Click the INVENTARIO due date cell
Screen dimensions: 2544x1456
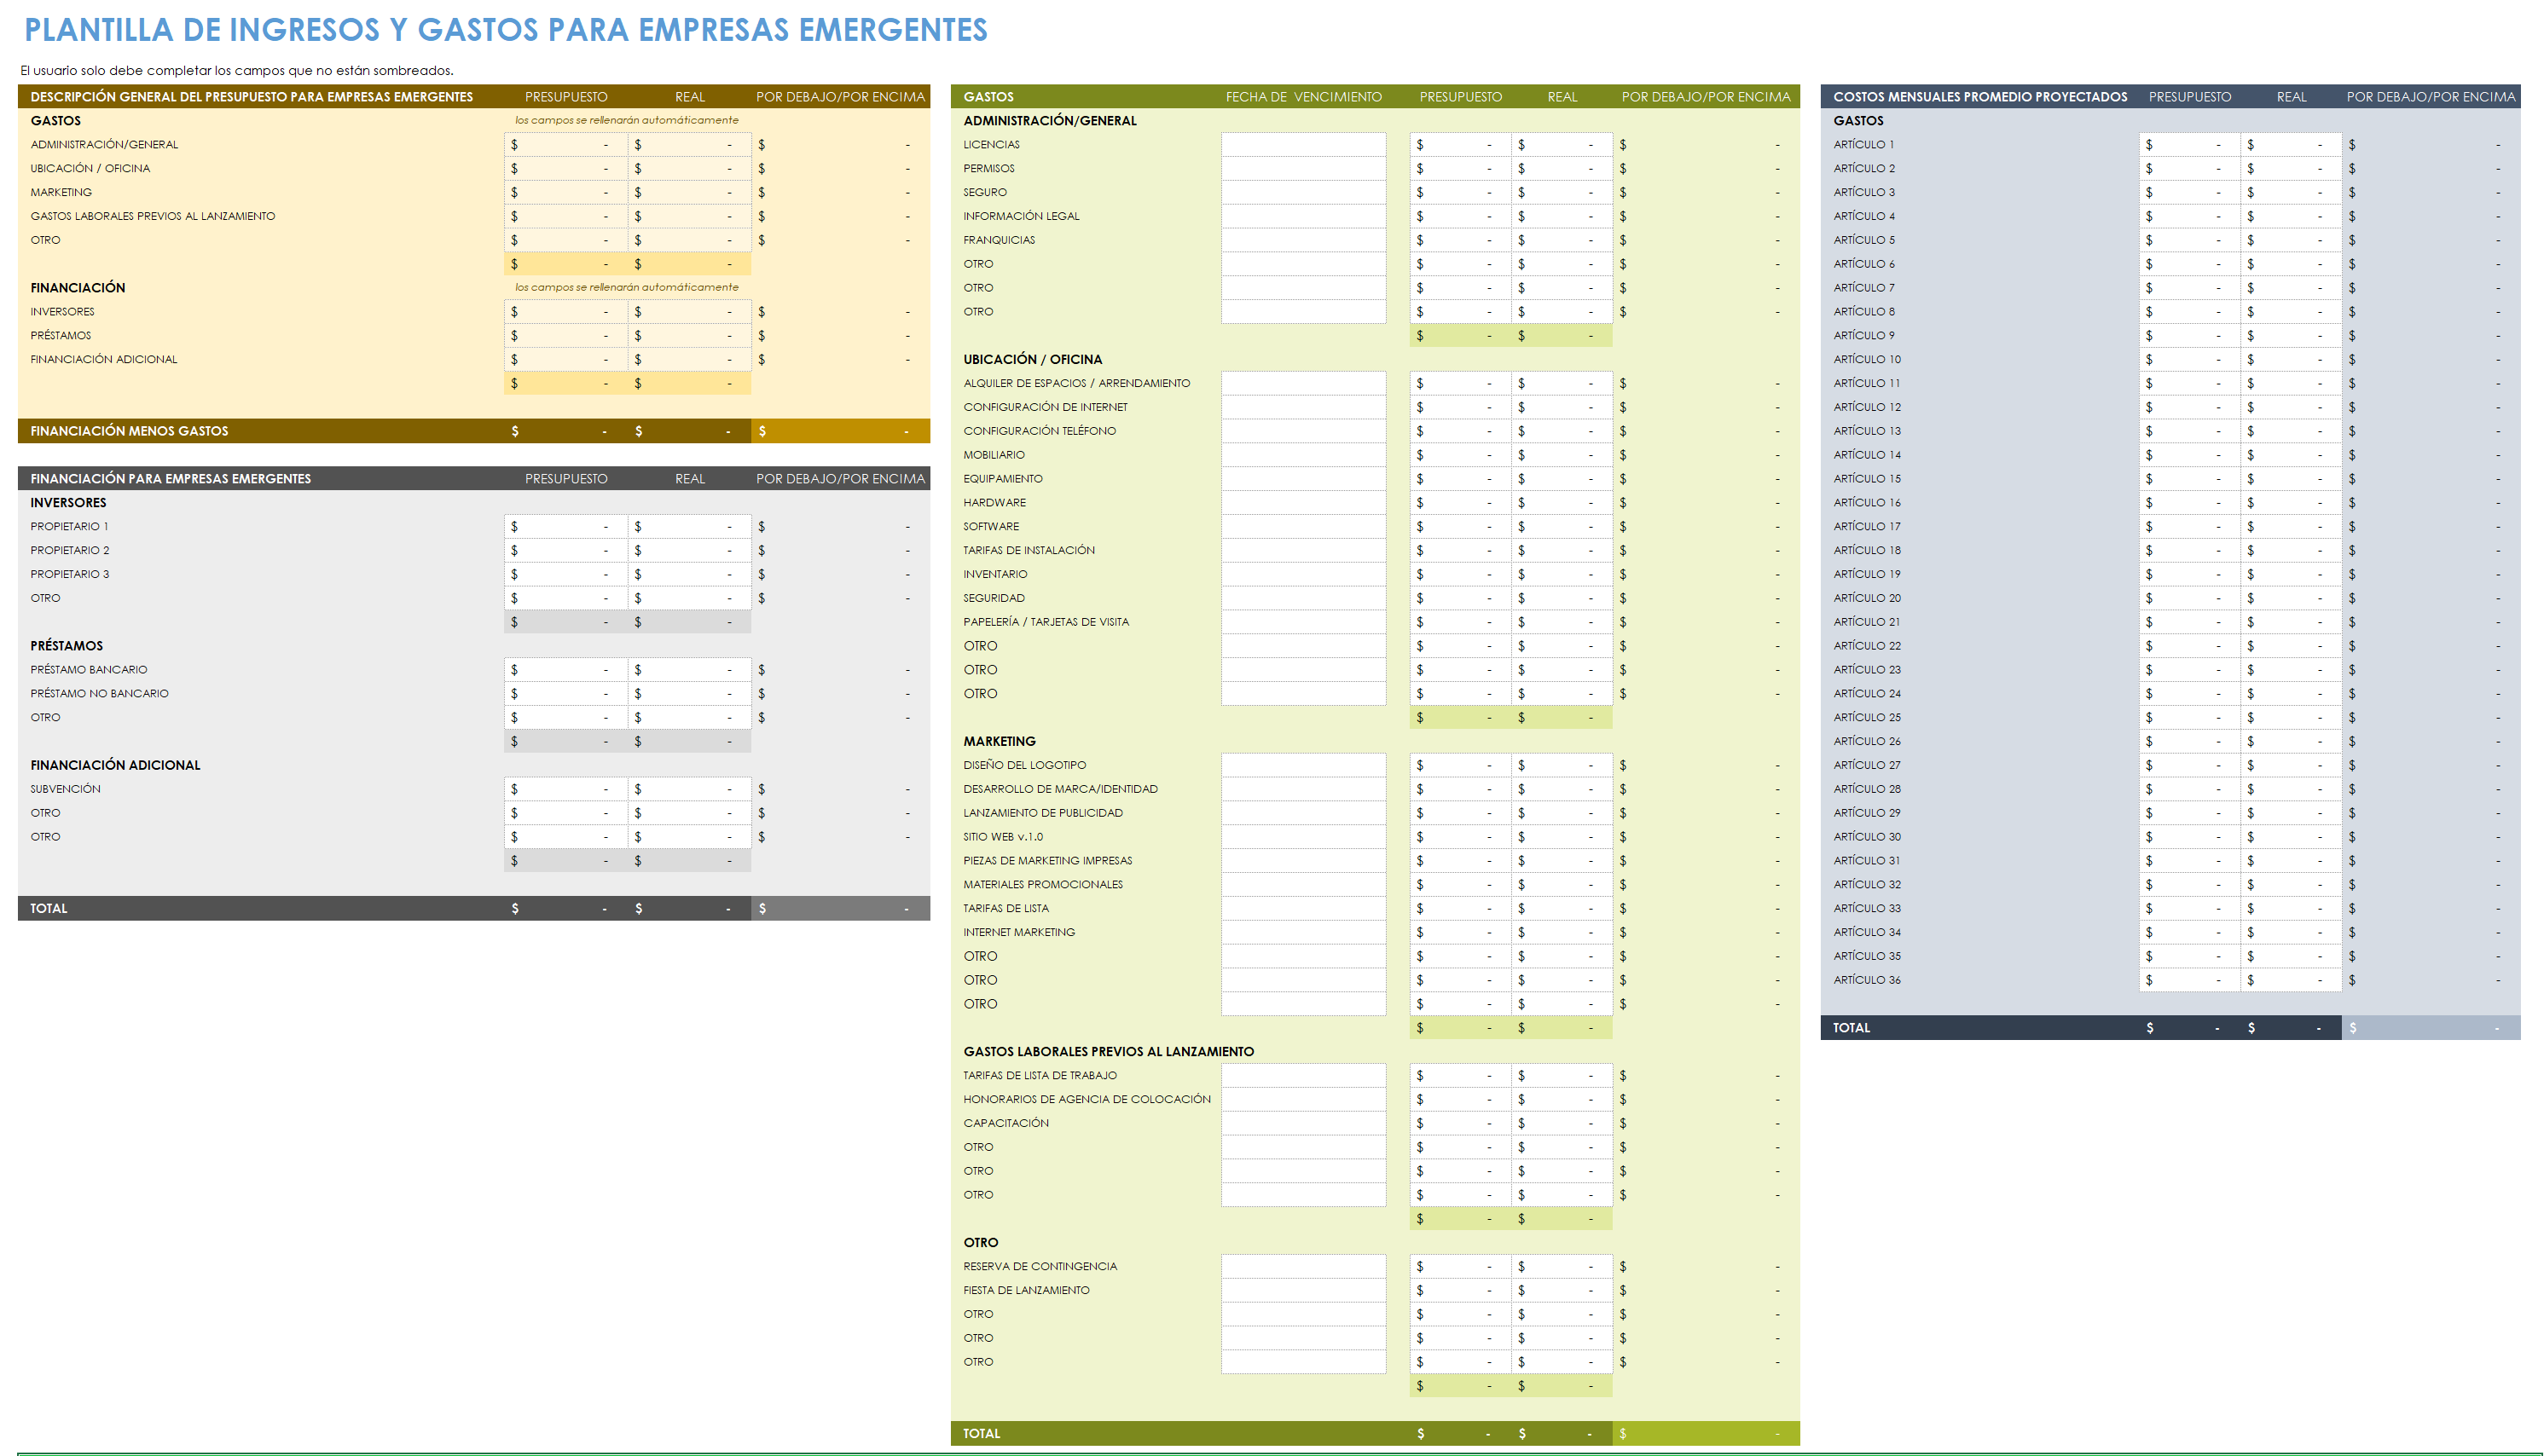[1302, 575]
